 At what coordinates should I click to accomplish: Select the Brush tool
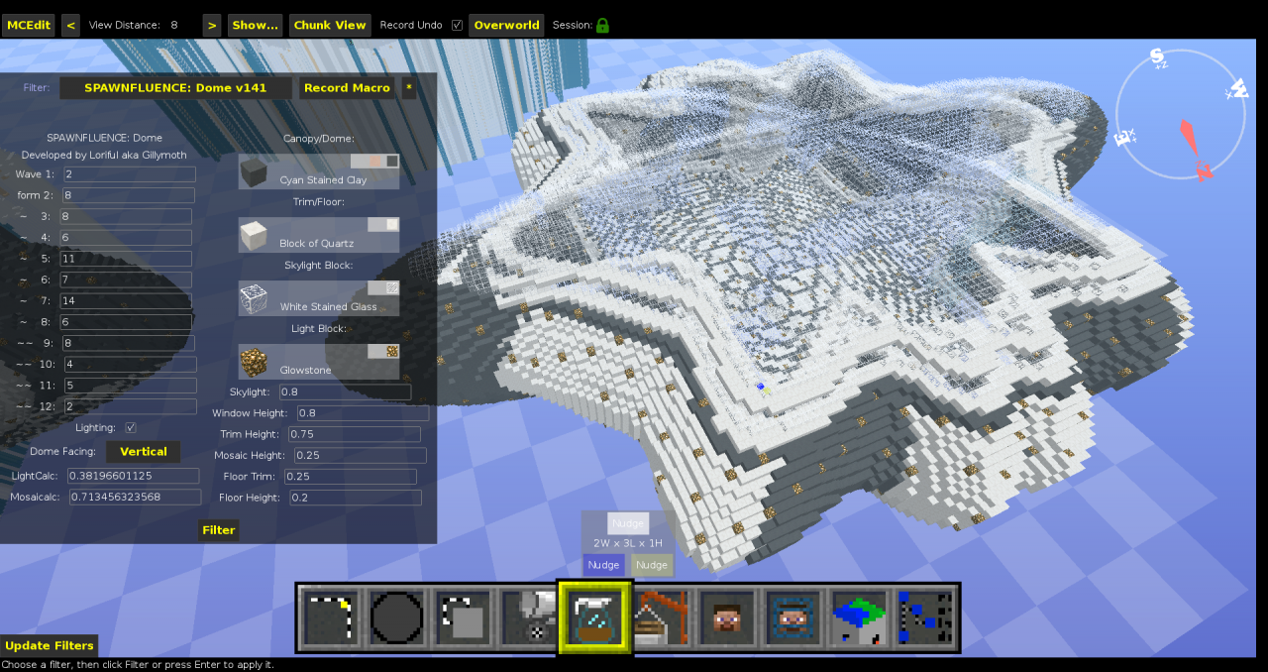396,616
